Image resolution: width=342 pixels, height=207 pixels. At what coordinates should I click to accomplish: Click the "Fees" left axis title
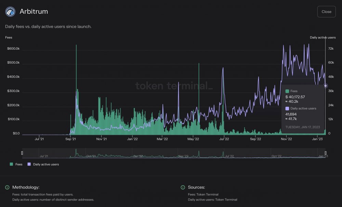(x=9, y=38)
